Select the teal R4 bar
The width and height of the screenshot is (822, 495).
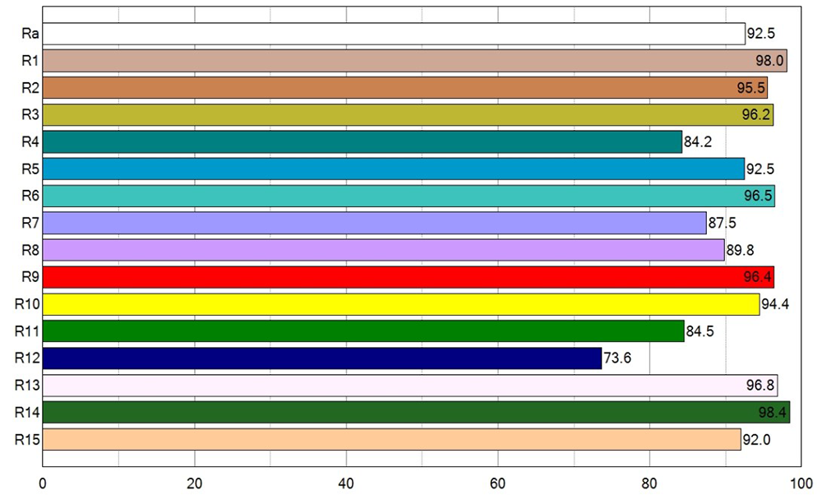363,142
